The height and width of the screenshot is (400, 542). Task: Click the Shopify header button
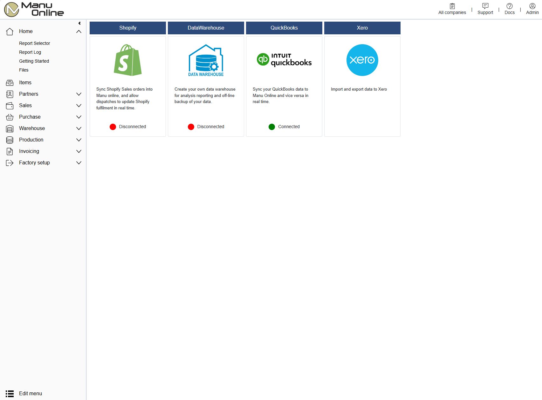click(128, 28)
